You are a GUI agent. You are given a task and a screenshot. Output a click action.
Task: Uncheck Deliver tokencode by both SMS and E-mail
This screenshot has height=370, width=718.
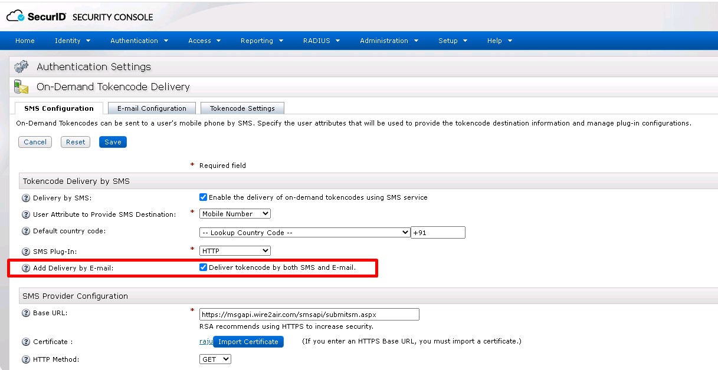click(204, 267)
